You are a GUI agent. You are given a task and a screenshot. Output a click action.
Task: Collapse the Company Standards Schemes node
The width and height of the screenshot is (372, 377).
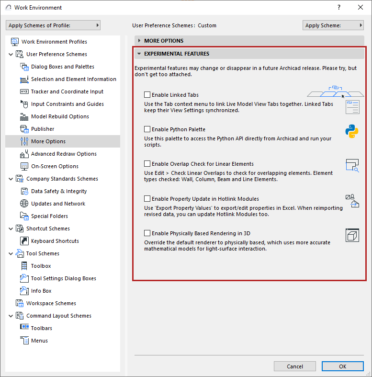(x=11, y=179)
